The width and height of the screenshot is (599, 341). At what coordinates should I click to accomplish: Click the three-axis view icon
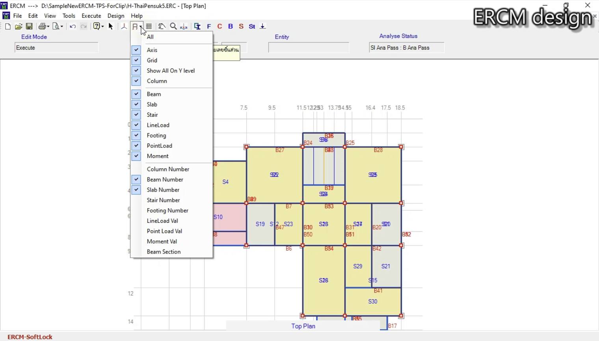click(124, 26)
